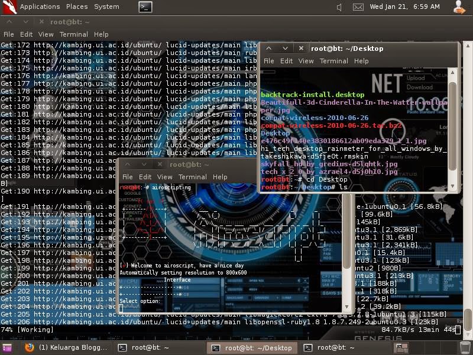Image resolution: width=473 pixels, height=355 pixels.
Task: Click 'Automatically setting resolution to 800x600' line
Action: [183, 273]
